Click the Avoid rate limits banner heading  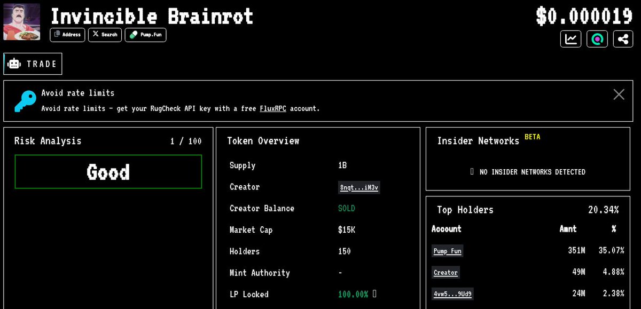pyautogui.click(x=78, y=93)
